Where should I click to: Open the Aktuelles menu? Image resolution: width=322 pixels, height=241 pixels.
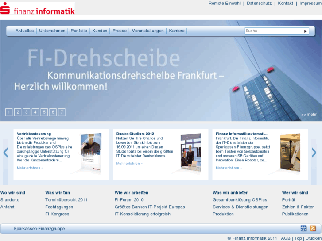click(25, 31)
